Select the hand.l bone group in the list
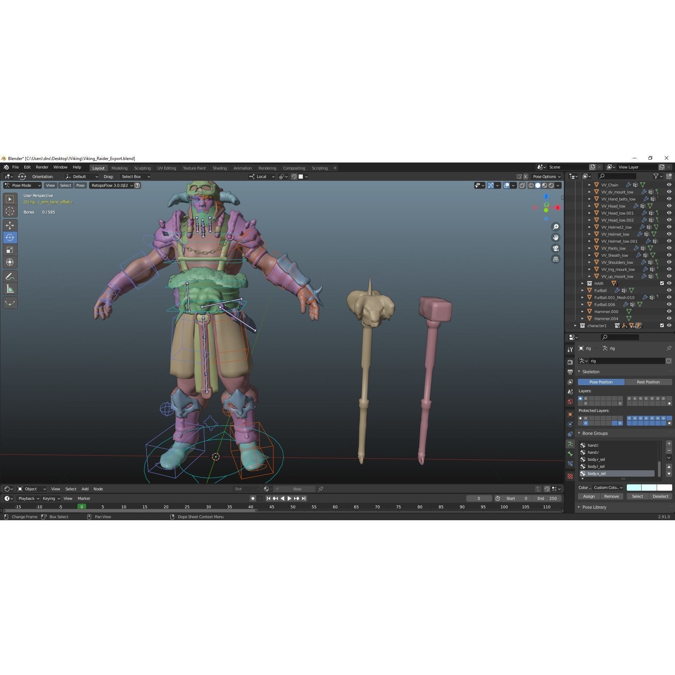This screenshot has height=675, width=675. click(x=593, y=445)
